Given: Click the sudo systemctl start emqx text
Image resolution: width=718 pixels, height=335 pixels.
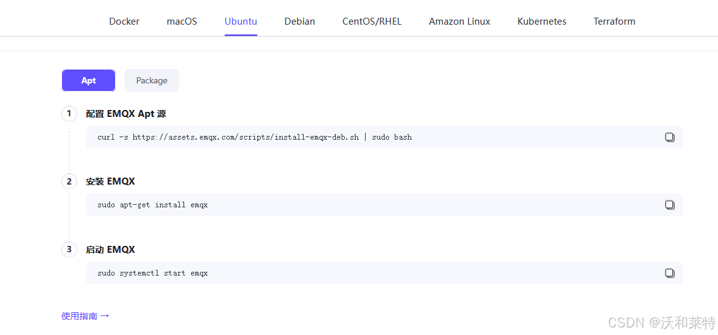Looking at the screenshot, I should tap(152, 273).
